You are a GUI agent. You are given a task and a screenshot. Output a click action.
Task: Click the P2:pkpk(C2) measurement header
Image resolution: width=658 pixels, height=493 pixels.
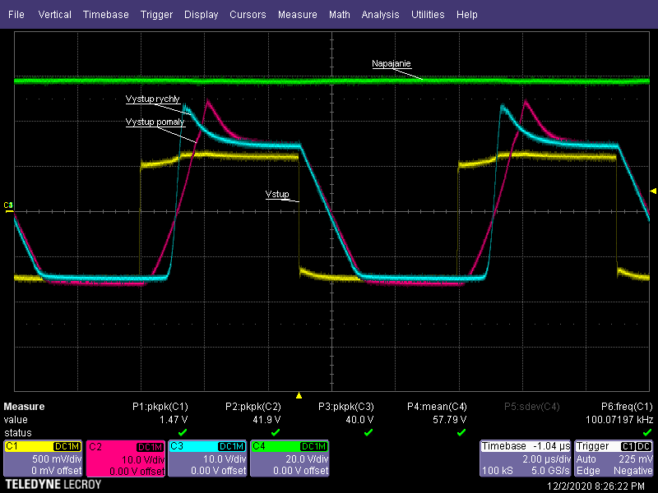point(253,407)
